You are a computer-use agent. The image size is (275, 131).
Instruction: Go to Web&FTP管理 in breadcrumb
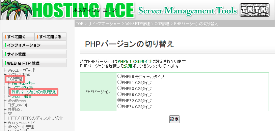tap(138, 24)
